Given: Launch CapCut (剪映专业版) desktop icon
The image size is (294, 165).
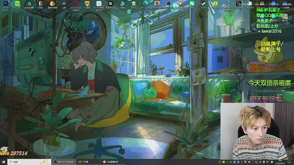Looking at the screenshot, I should pos(111,5).
